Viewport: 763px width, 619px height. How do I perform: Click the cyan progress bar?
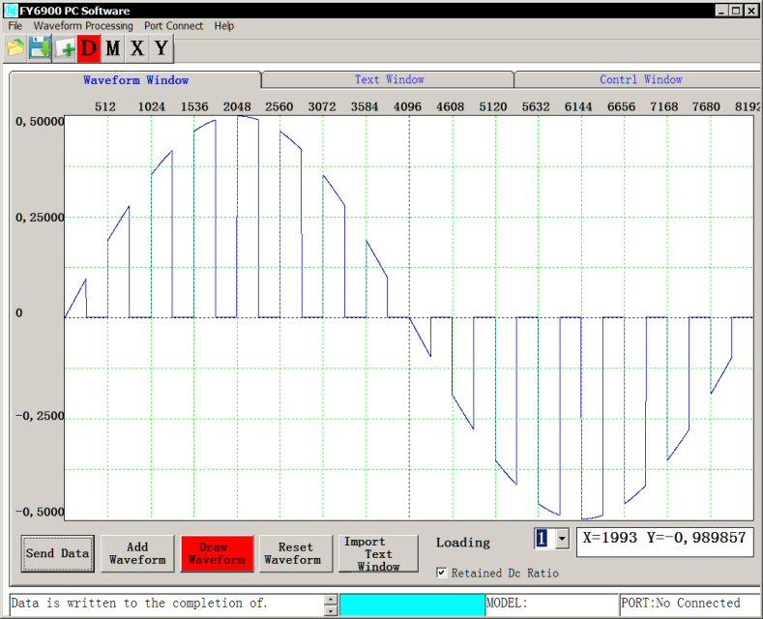click(412, 604)
